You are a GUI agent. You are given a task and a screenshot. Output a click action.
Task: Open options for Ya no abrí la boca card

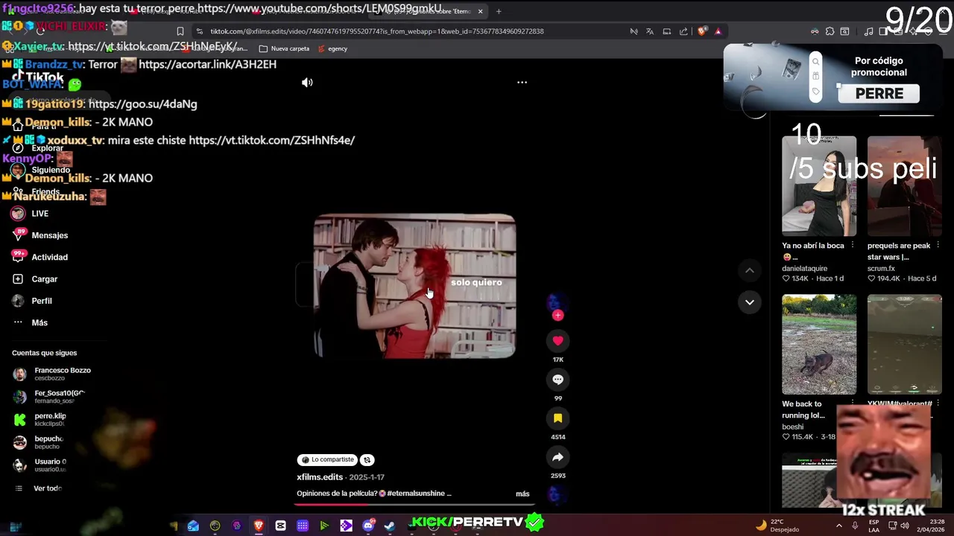click(853, 246)
